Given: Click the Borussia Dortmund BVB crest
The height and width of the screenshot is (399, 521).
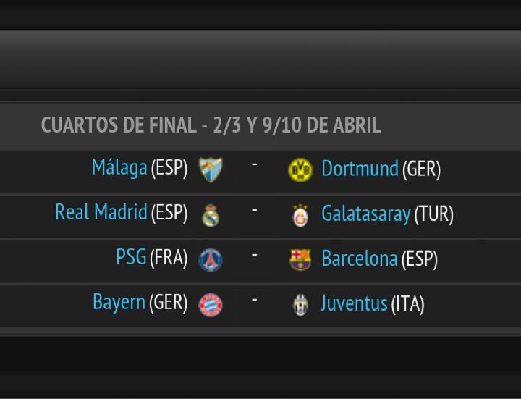Looking at the screenshot, I should (300, 170).
